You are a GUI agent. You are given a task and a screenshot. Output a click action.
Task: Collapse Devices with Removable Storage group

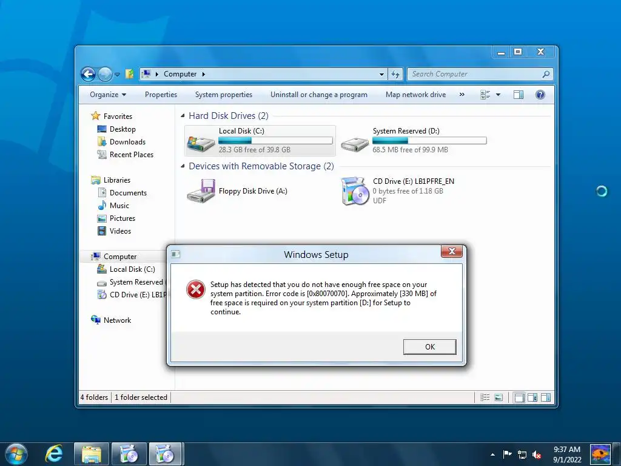pos(183,166)
